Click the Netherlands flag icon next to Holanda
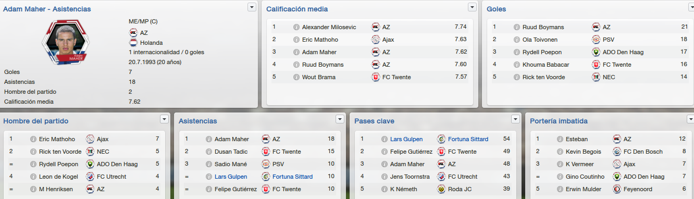The width and height of the screenshot is (694, 199). [x=133, y=43]
